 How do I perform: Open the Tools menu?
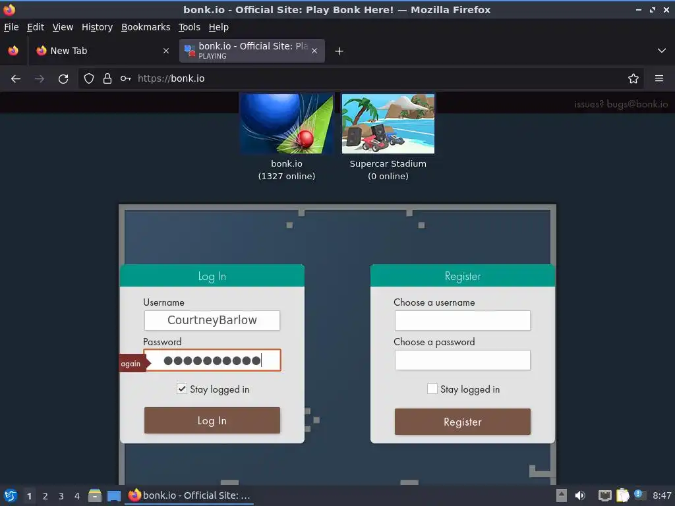point(189,27)
